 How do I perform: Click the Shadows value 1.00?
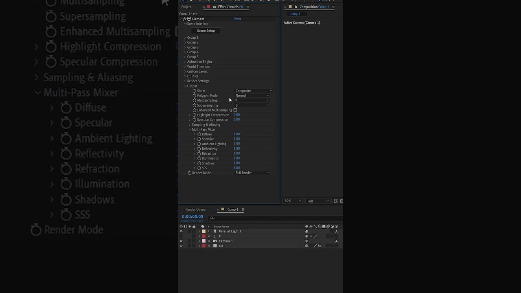(x=237, y=163)
